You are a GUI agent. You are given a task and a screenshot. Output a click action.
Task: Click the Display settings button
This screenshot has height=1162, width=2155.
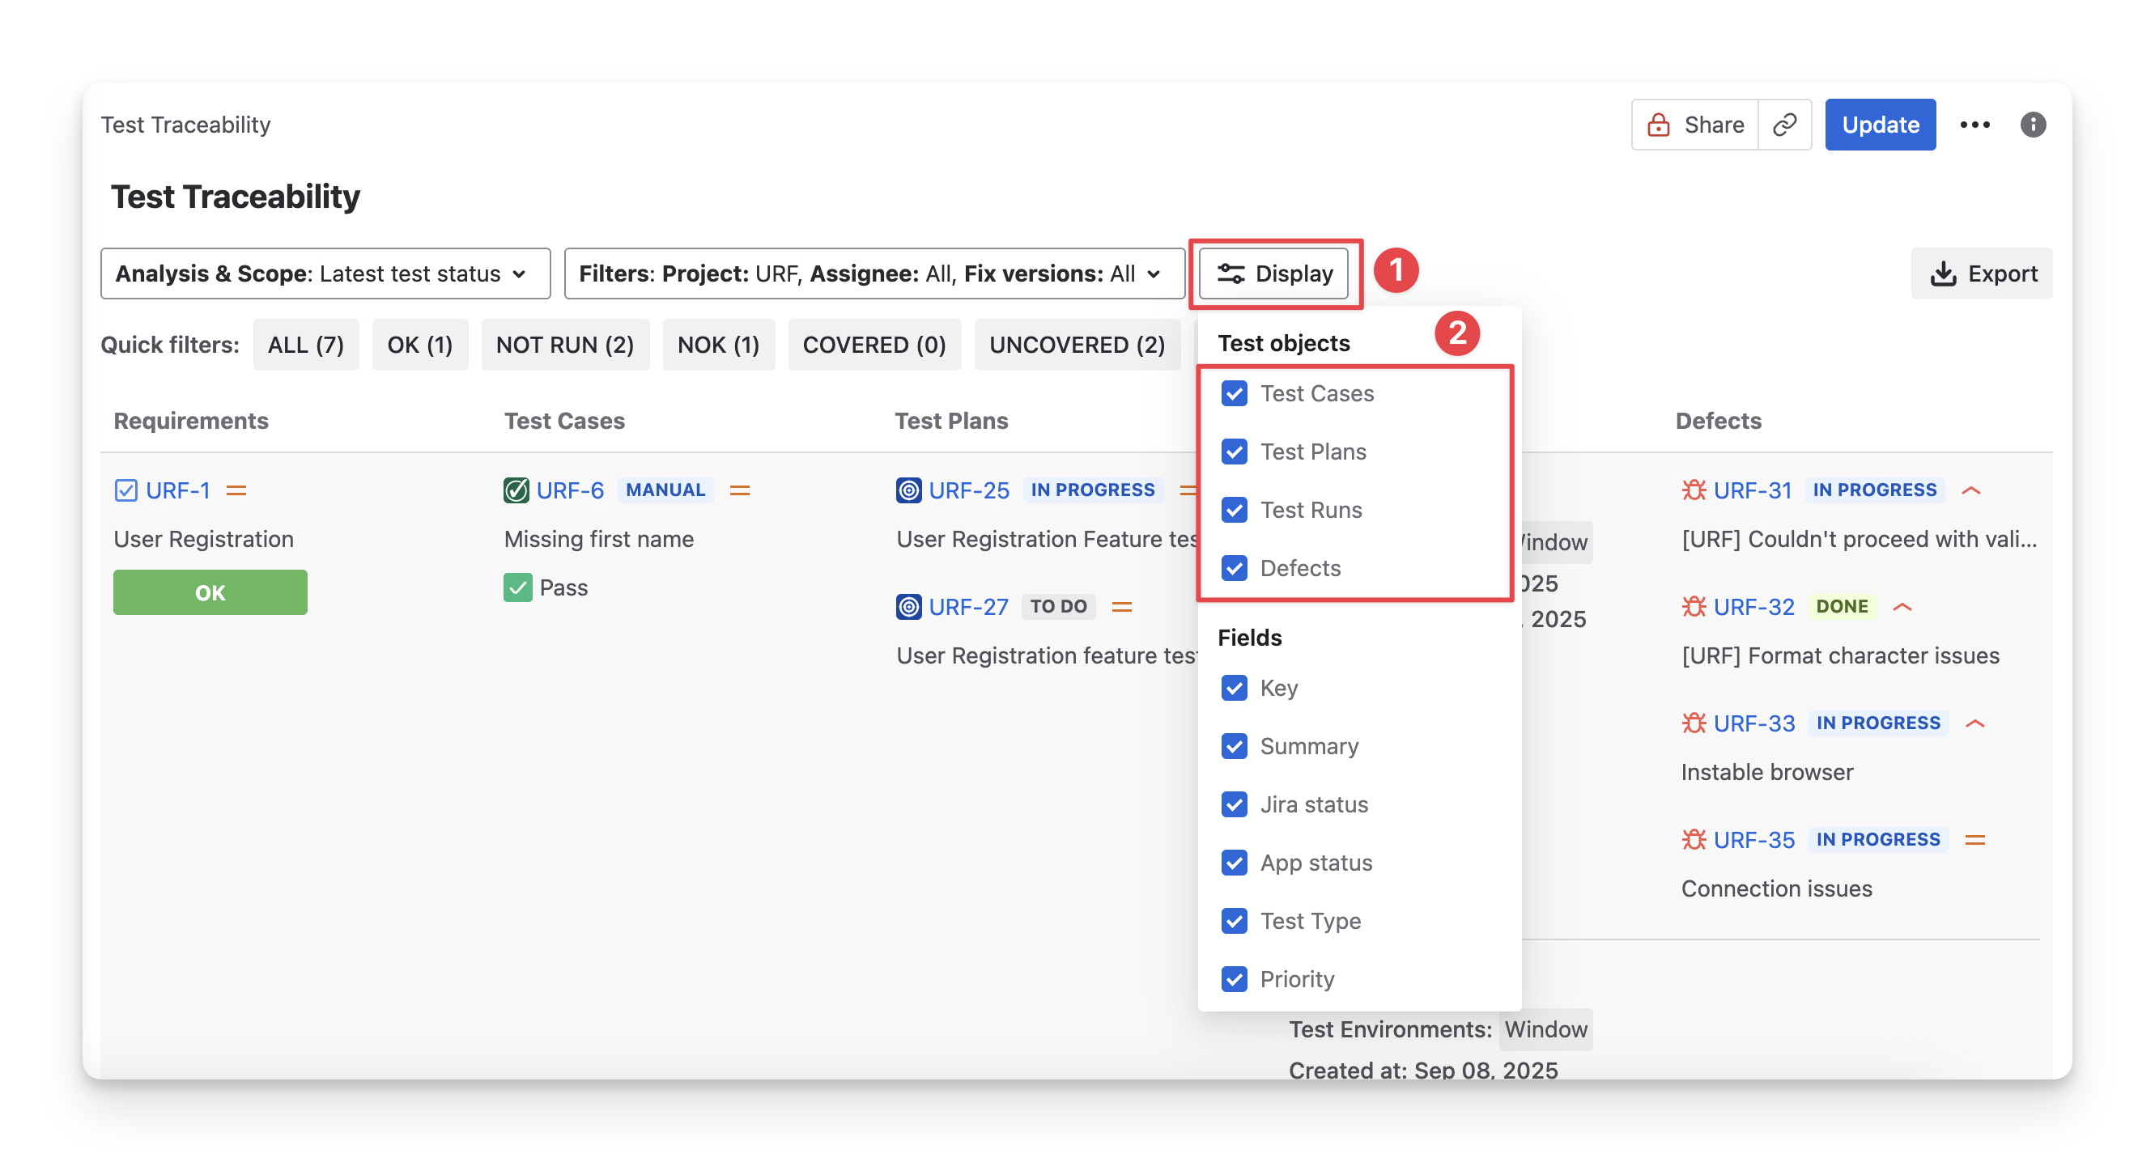pyautogui.click(x=1273, y=274)
